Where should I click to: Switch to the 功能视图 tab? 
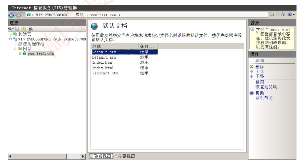101,156
